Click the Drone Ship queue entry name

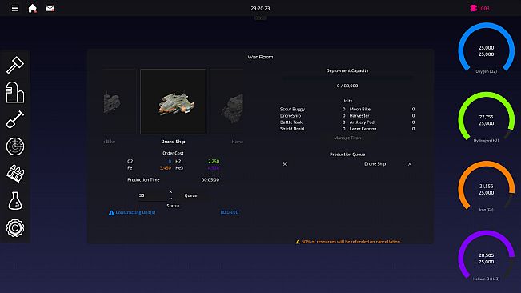pos(375,164)
